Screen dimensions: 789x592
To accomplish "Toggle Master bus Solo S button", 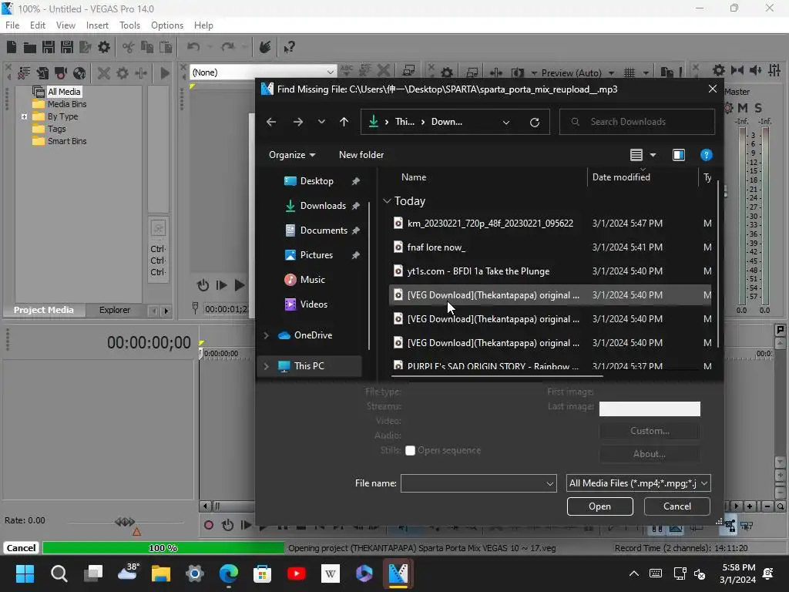I will [x=758, y=108].
